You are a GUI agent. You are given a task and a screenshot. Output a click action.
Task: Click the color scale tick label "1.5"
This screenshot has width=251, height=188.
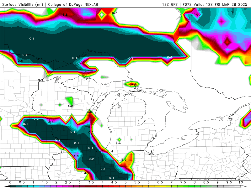pos(45,182)
